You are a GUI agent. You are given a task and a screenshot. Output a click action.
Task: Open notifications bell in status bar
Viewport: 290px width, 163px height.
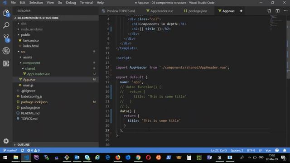tap(285, 150)
